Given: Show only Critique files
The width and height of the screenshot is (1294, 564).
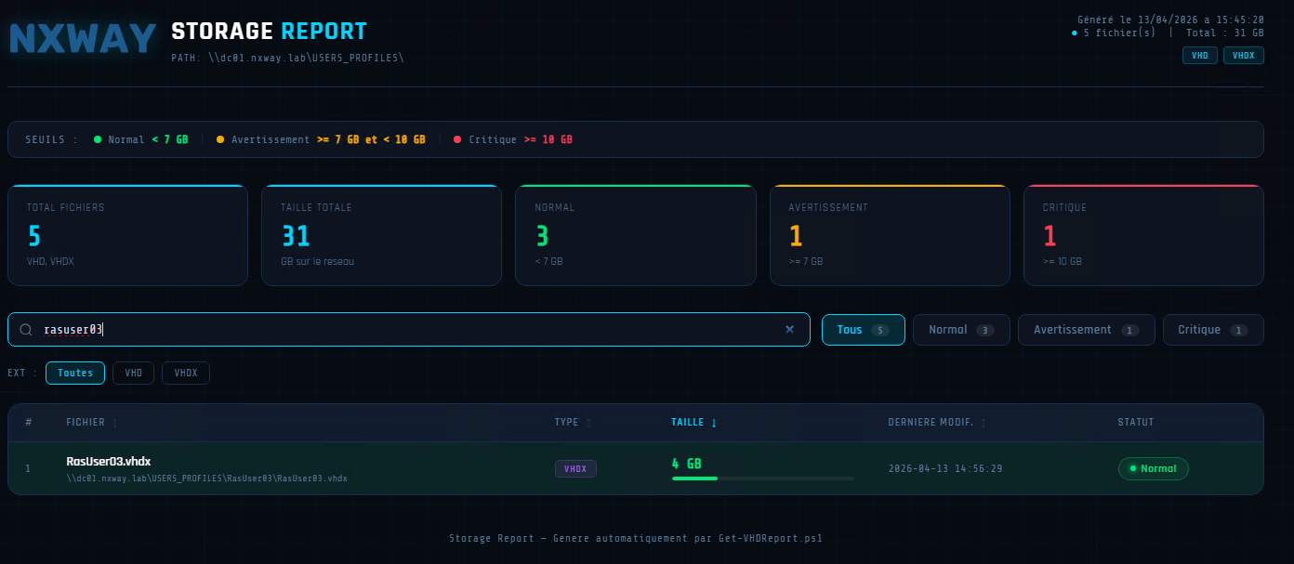Looking at the screenshot, I should [x=1212, y=330].
